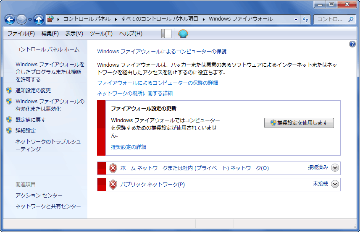Click 推奨設定を使用します button
This screenshot has height=232, width=360.
299,123
